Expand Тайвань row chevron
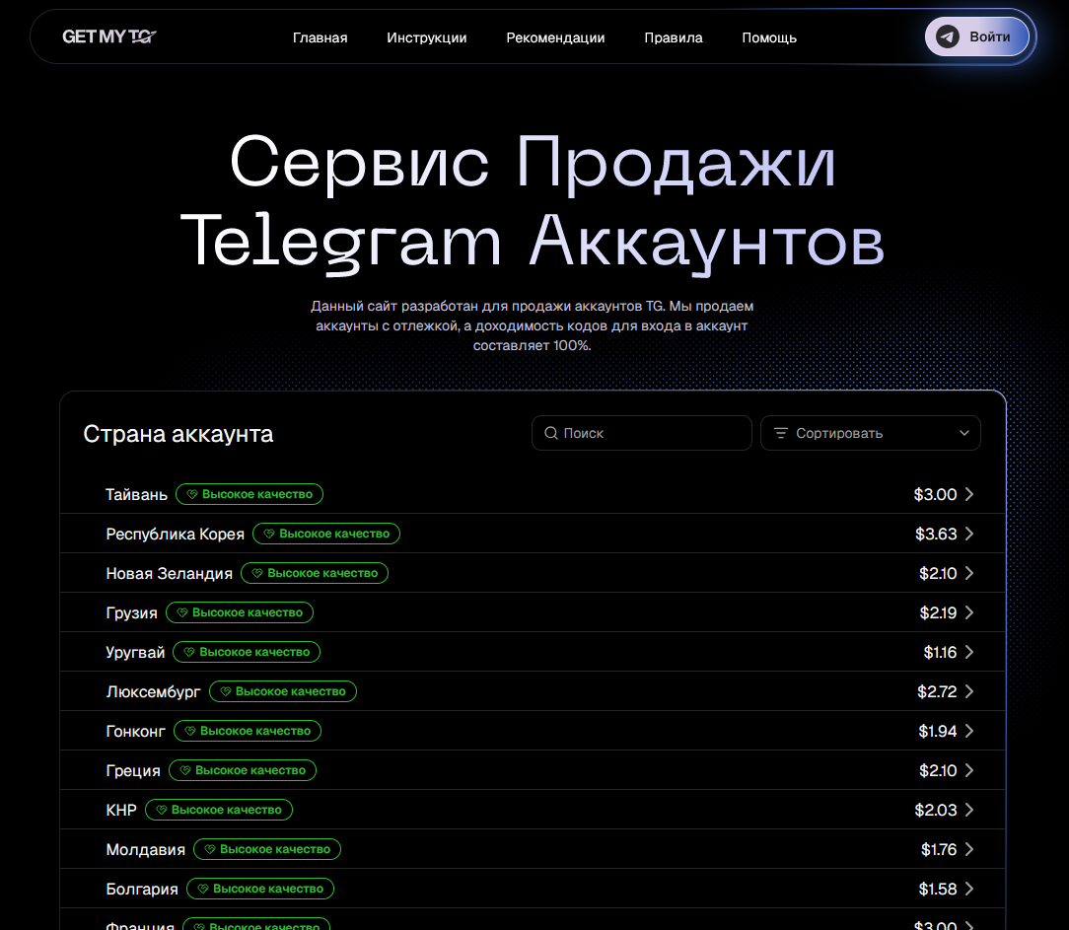The width and height of the screenshot is (1069, 930). point(969,494)
